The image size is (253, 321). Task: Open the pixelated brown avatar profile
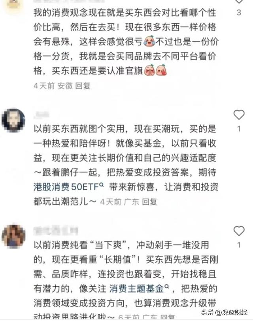(13, 236)
